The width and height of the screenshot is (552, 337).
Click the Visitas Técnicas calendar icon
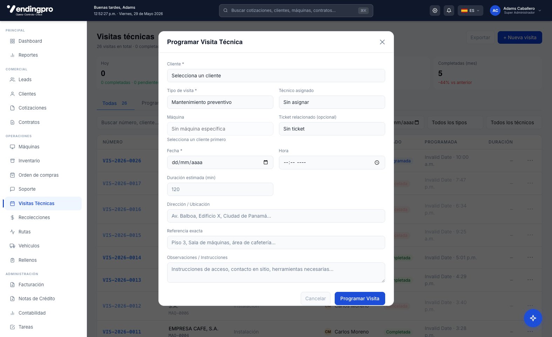click(12, 203)
